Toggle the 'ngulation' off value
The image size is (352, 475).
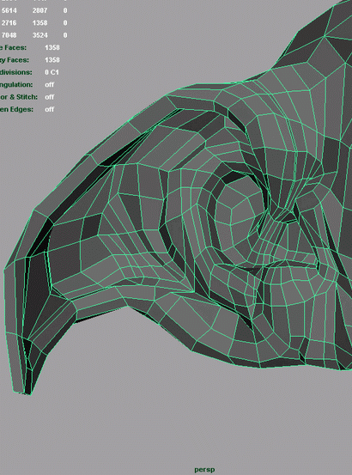click(x=49, y=85)
